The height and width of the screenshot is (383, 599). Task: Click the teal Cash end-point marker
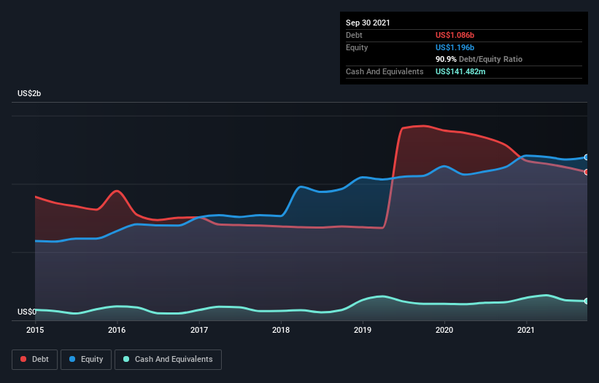pyautogui.click(x=587, y=301)
